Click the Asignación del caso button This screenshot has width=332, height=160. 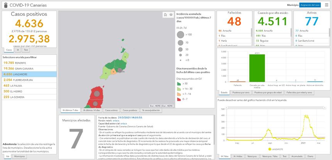pyautogui.click(x=310, y=5)
